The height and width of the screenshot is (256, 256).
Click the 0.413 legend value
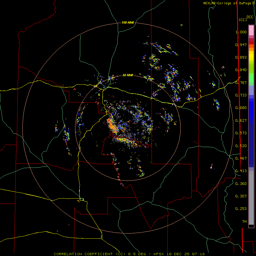click(241, 171)
